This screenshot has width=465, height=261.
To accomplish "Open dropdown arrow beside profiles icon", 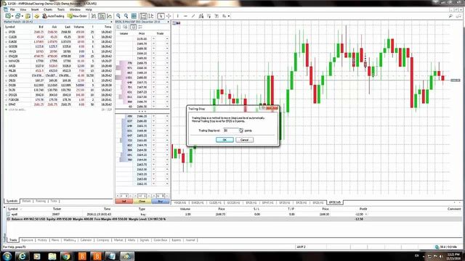I will tap(23, 16).
